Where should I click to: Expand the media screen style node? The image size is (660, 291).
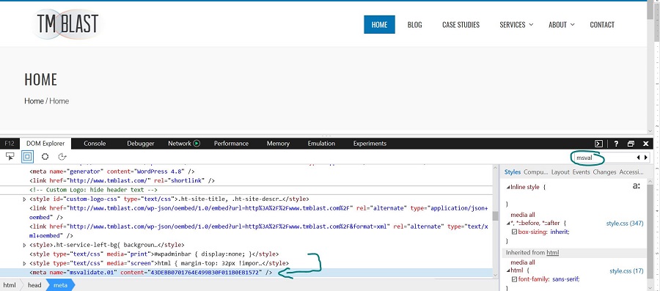point(24,263)
